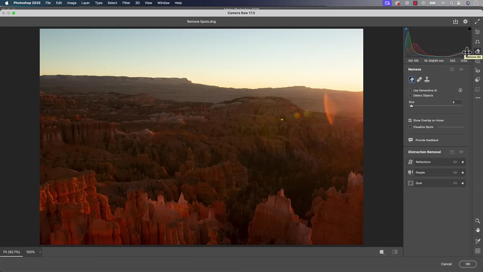The width and height of the screenshot is (483, 272).
Task: Toggle before and after split view icon
Action: point(394,252)
